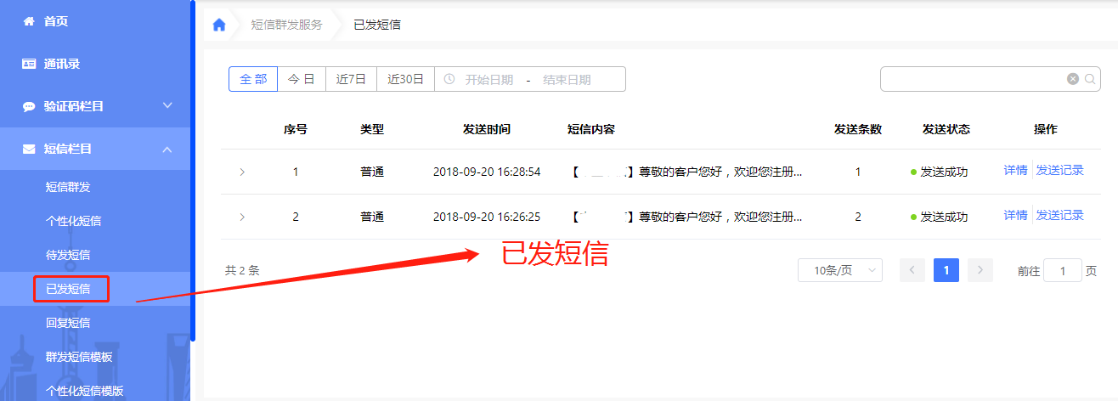Select the 今日 filter option
This screenshot has height=401, width=1118.
(302, 79)
